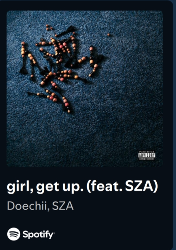The image size is (176, 250).
Task: Open the SZA artist name below the title
Action: [63, 206]
